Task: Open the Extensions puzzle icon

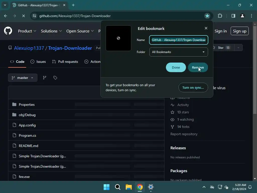Action: pyautogui.click(x=220, y=16)
